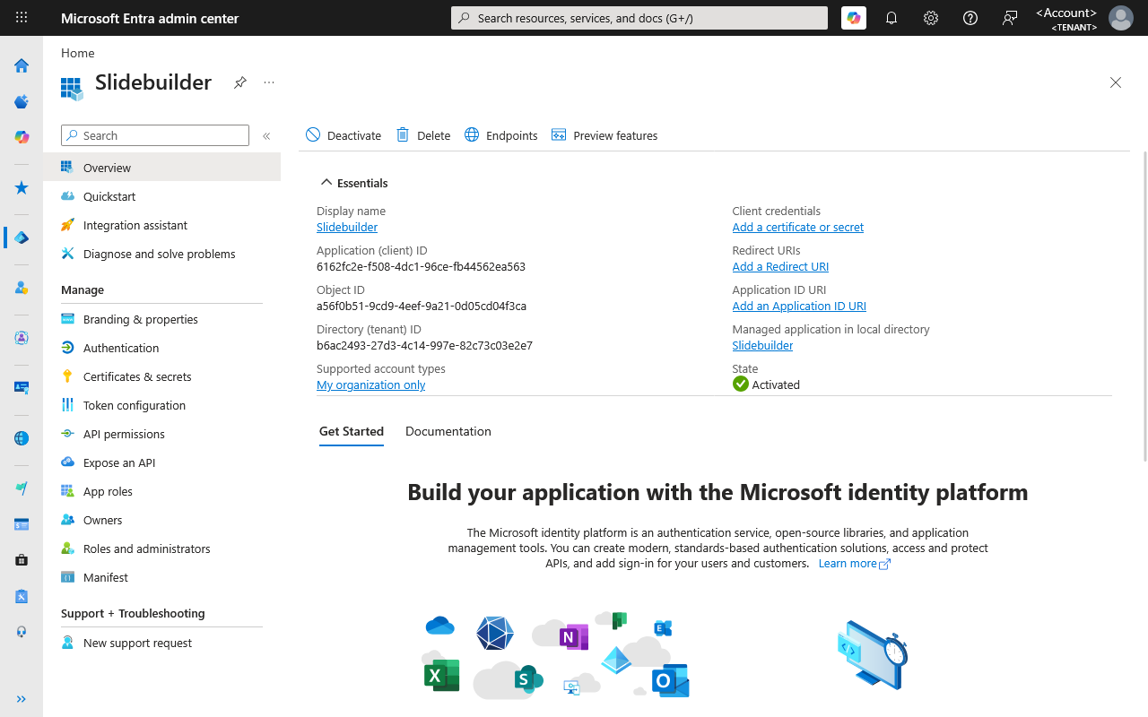Open Endpoints from the command bar
Screen dimensions: 1148x717
coord(501,135)
